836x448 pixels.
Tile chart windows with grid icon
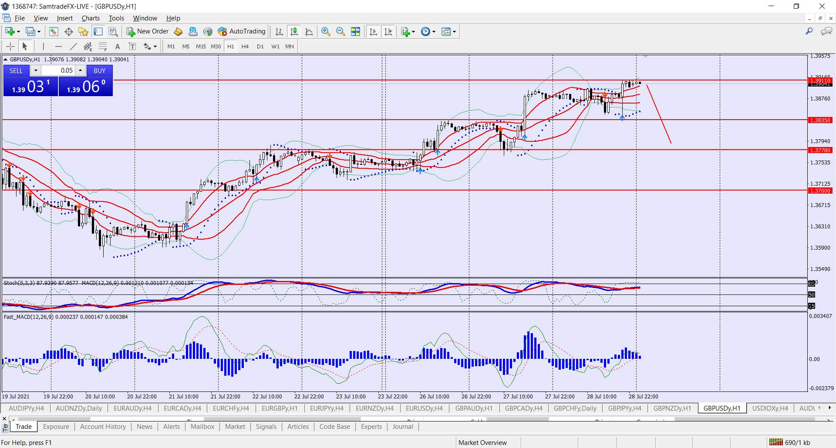(x=355, y=31)
